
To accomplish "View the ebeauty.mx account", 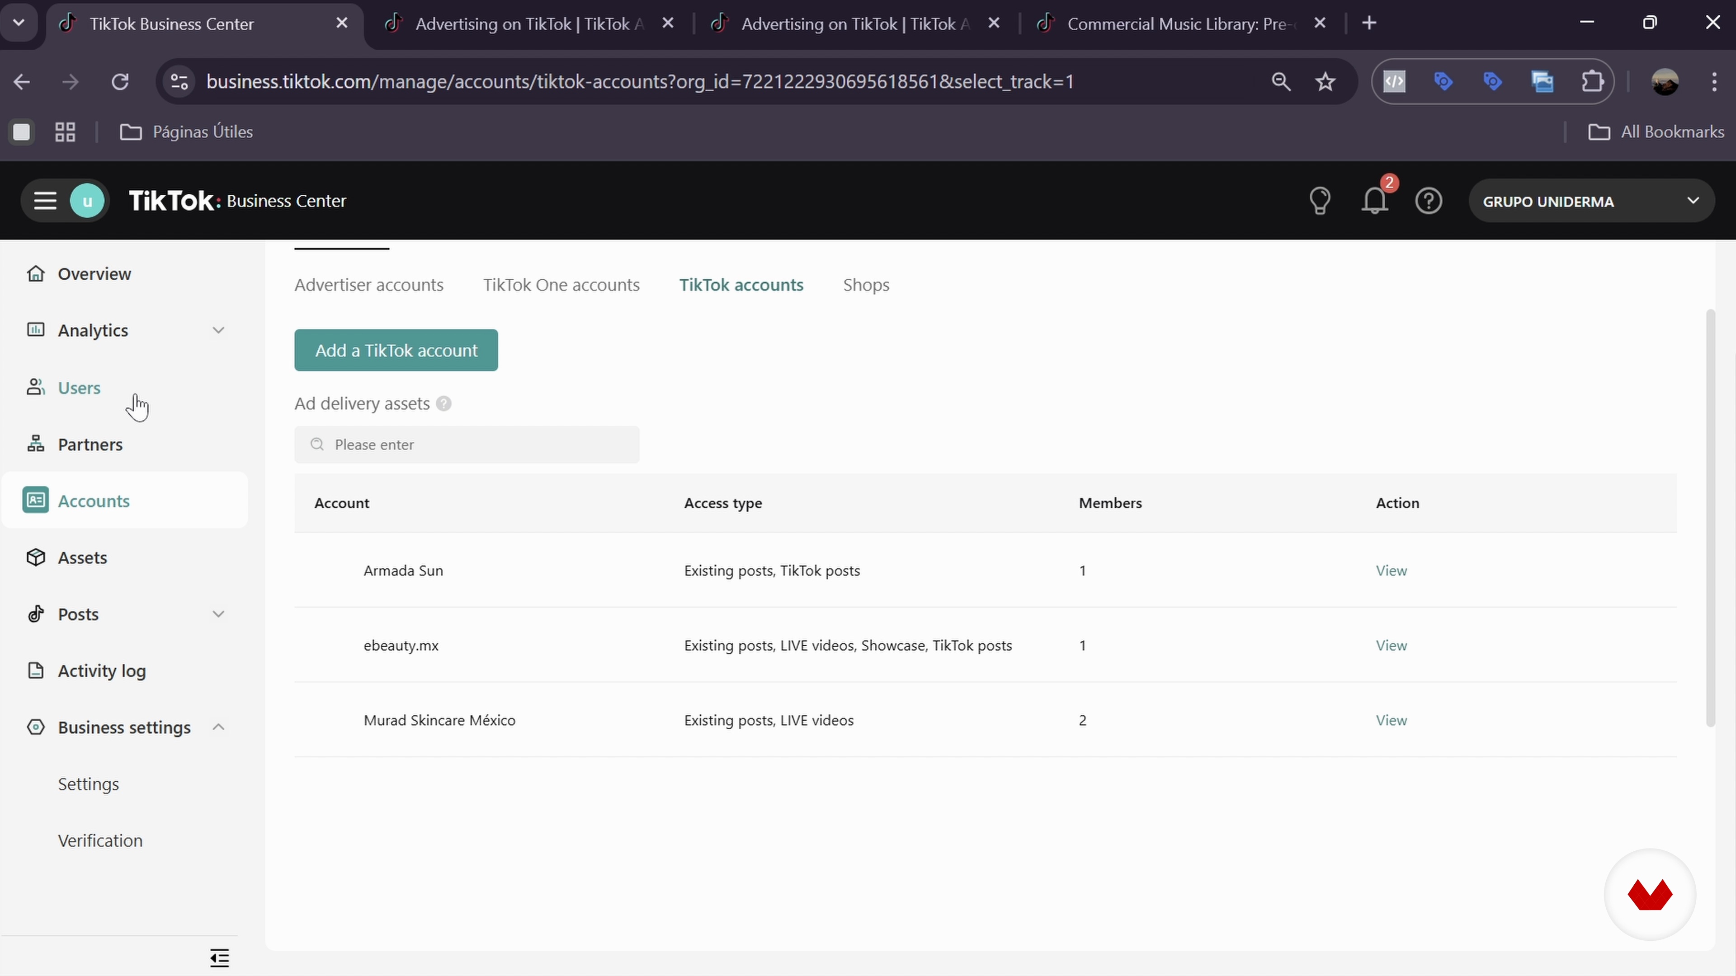I will pos(1391,645).
